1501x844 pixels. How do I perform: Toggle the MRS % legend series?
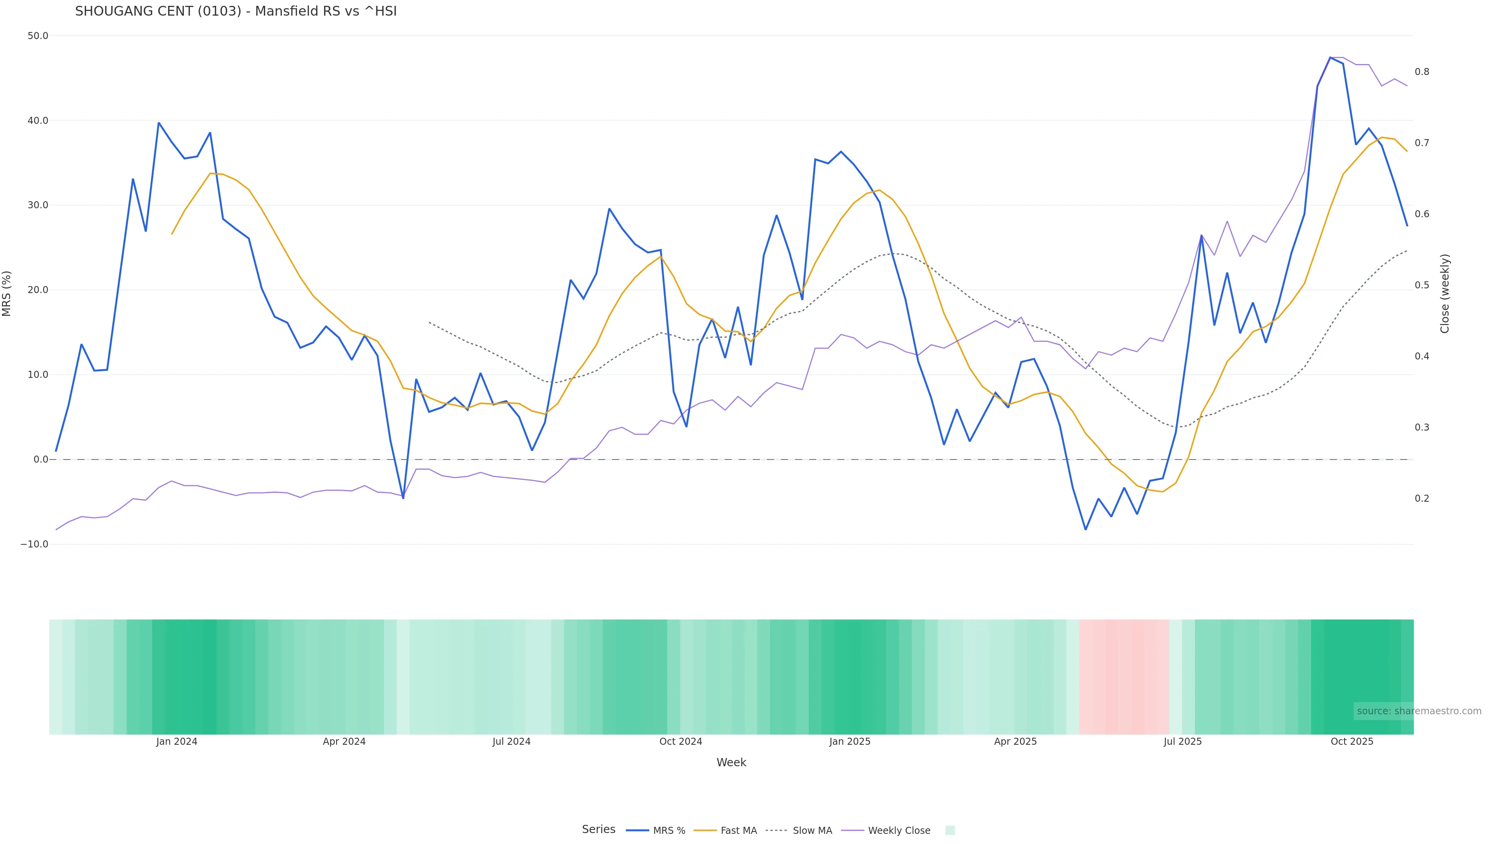point(656,830)
